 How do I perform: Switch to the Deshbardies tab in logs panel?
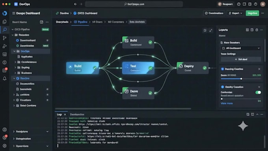[77, 114]
